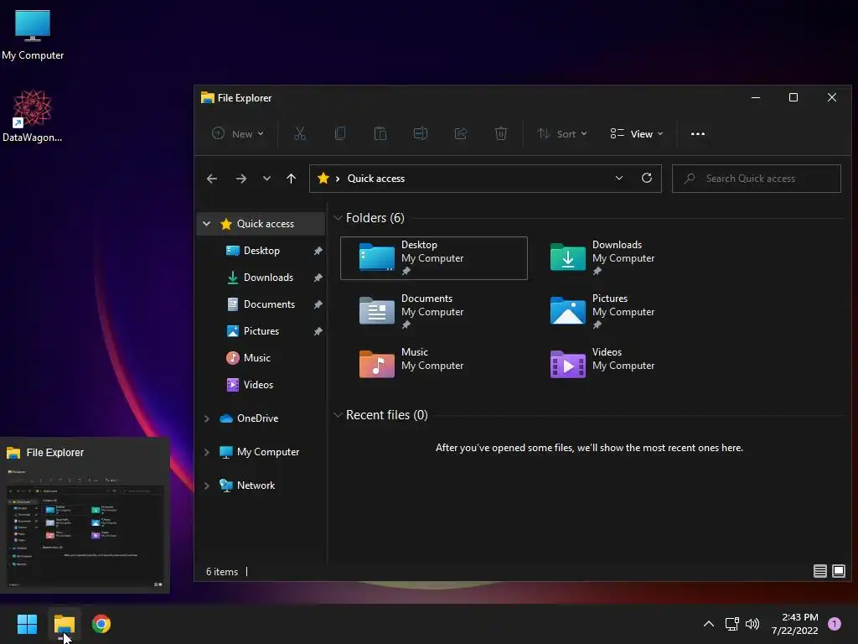
Task: Open the Windows Start button
Action: point(27,624)
